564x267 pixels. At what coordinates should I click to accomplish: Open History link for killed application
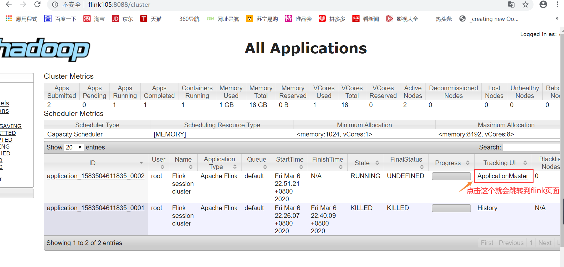[487, 208]
